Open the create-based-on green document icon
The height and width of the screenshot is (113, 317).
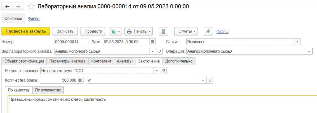pos(114,31)
